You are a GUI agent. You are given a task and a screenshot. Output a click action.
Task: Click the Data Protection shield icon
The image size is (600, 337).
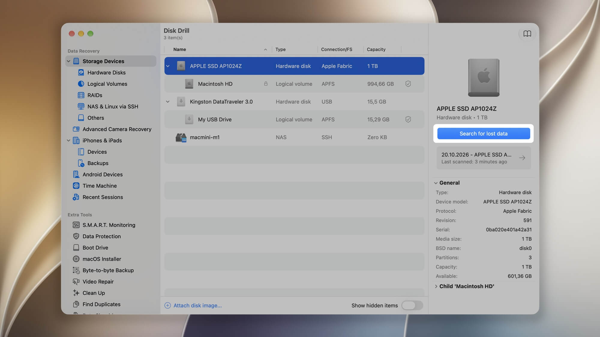(76, 236)
